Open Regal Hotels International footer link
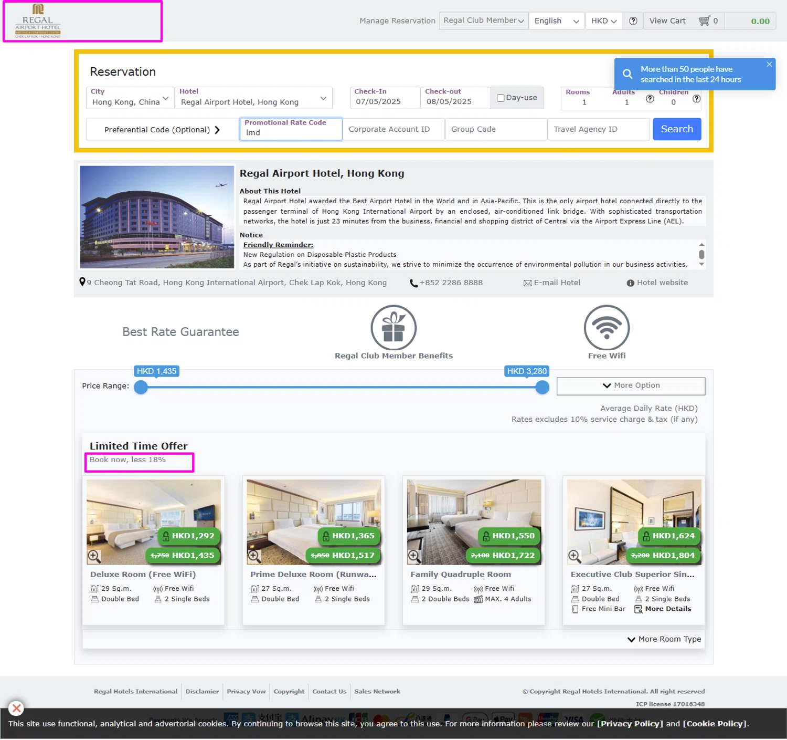This screenshot has height=740, width=787. [x=135, y=692]
